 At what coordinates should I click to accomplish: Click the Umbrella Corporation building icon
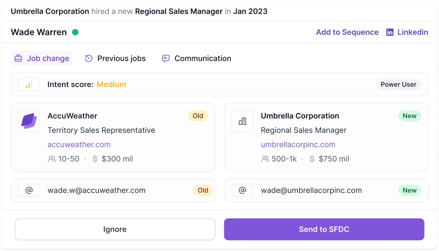(x=242, y=121)
